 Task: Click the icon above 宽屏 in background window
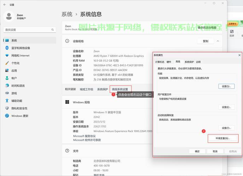point(232,32)
